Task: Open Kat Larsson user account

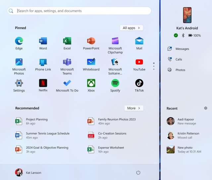Action: click(28, 173)
